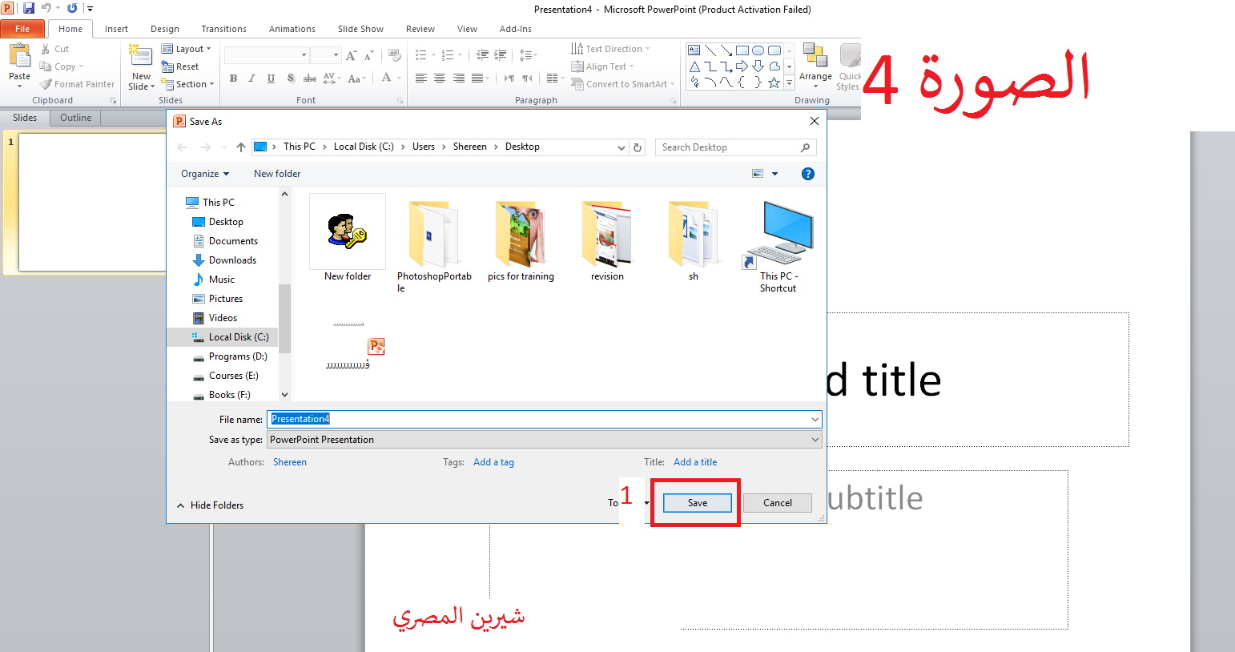Click the dialog Help icon
1235x652 pixels.
(x=808, y=174)
